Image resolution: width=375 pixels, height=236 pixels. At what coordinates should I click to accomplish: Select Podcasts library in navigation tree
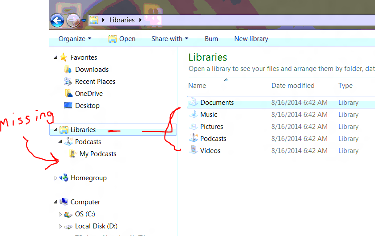(88, 142)
